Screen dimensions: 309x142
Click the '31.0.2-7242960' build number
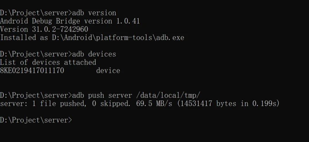pos(60,29)
